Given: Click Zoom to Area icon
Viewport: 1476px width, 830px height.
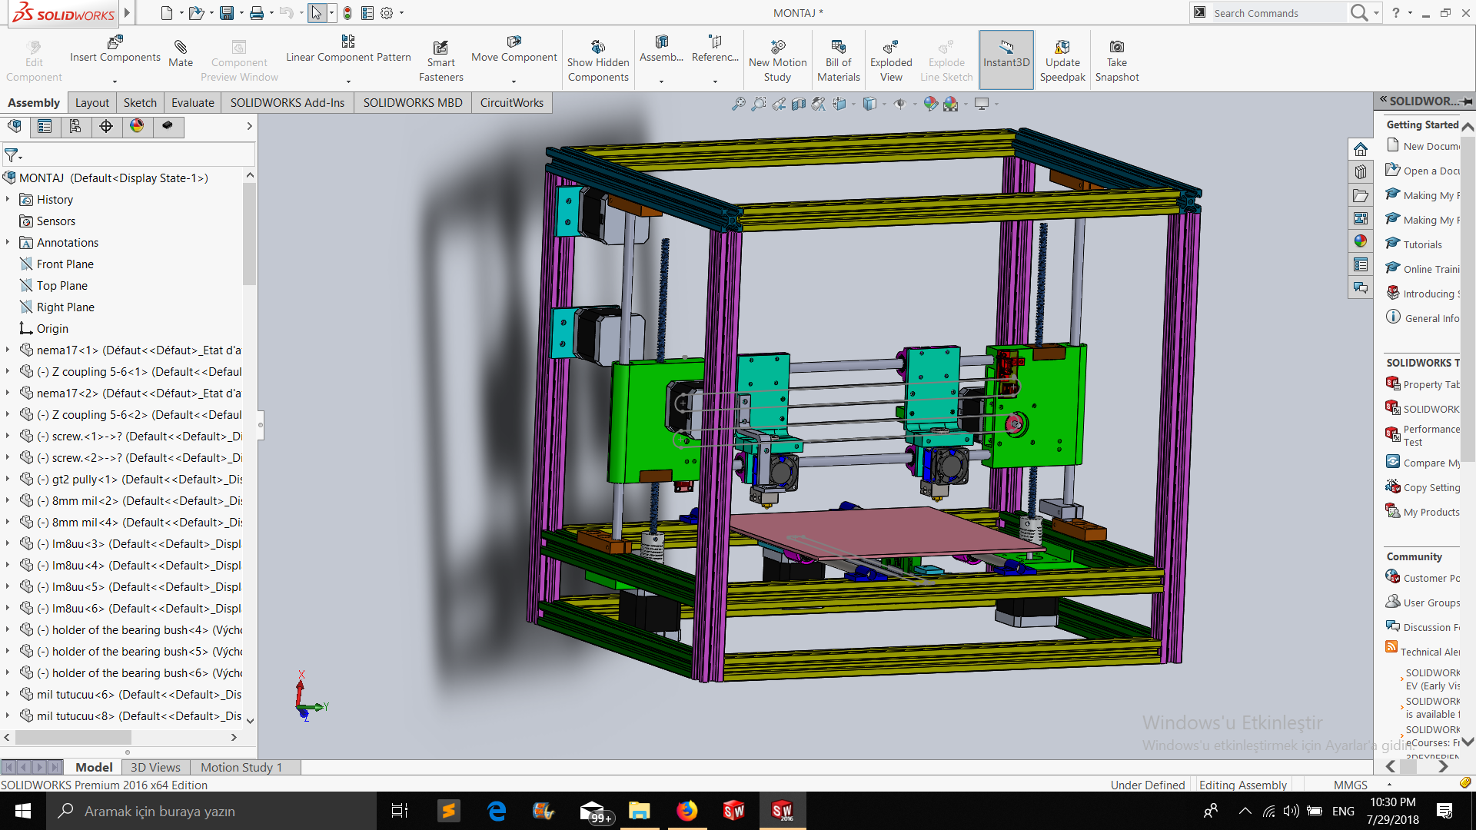Looking at the screenshot, I should 759,103.
